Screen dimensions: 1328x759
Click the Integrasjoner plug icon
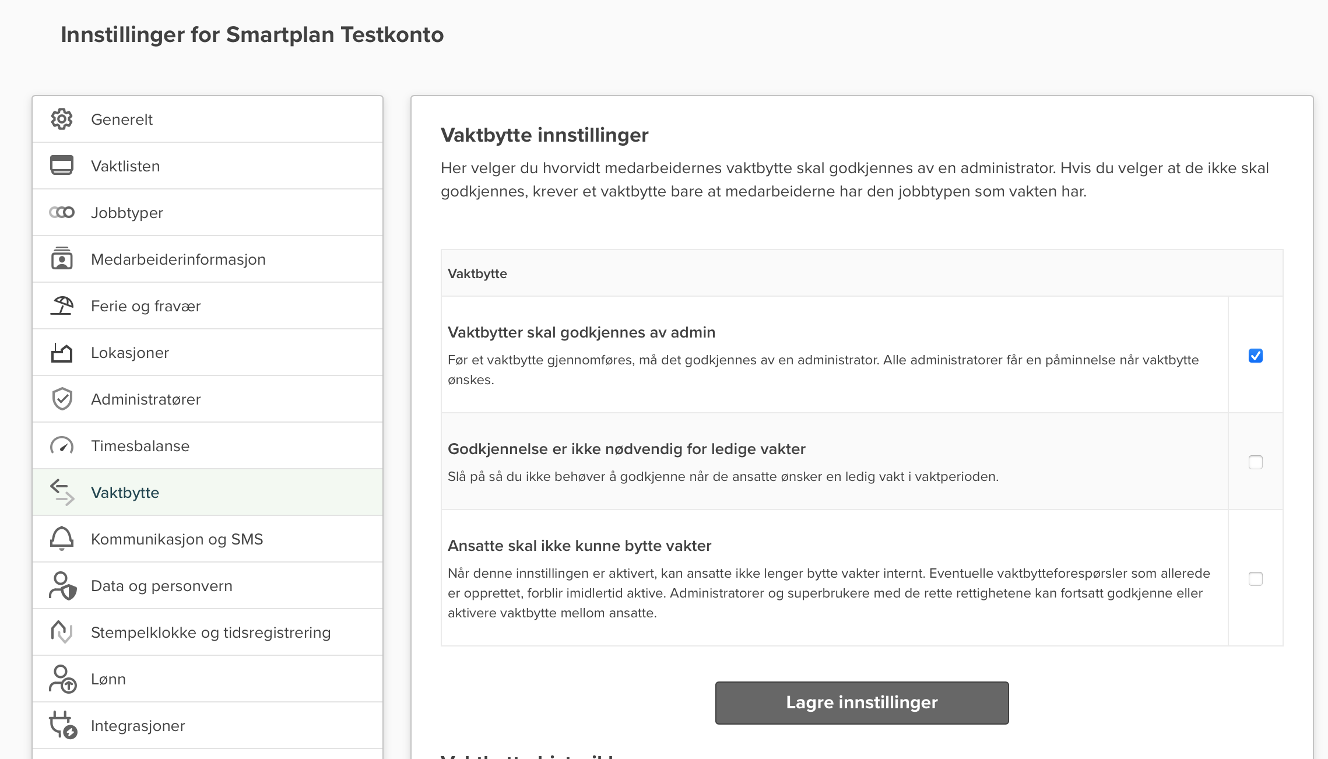(x=62, y=725)
